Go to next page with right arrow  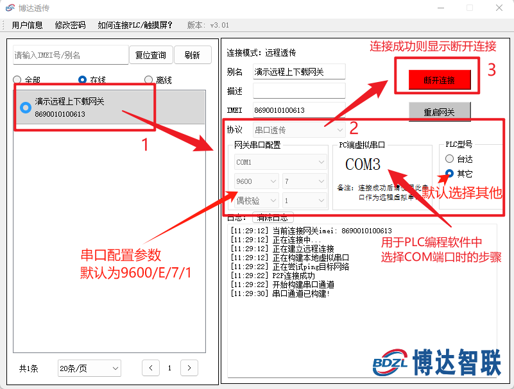point(189,368)
